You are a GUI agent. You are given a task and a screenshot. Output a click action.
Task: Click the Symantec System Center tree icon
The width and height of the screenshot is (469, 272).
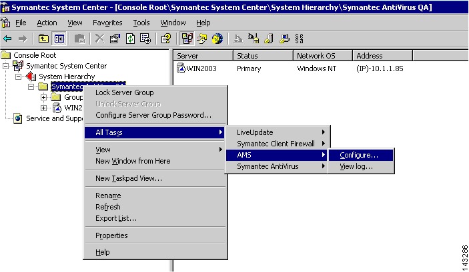click(18, 66)
